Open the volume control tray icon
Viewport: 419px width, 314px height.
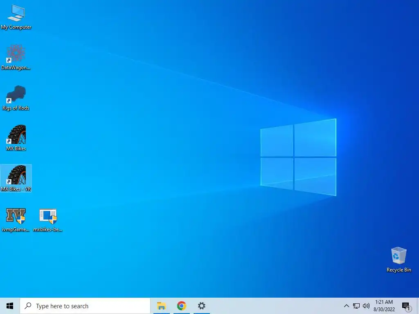click(x=366, y=306)
